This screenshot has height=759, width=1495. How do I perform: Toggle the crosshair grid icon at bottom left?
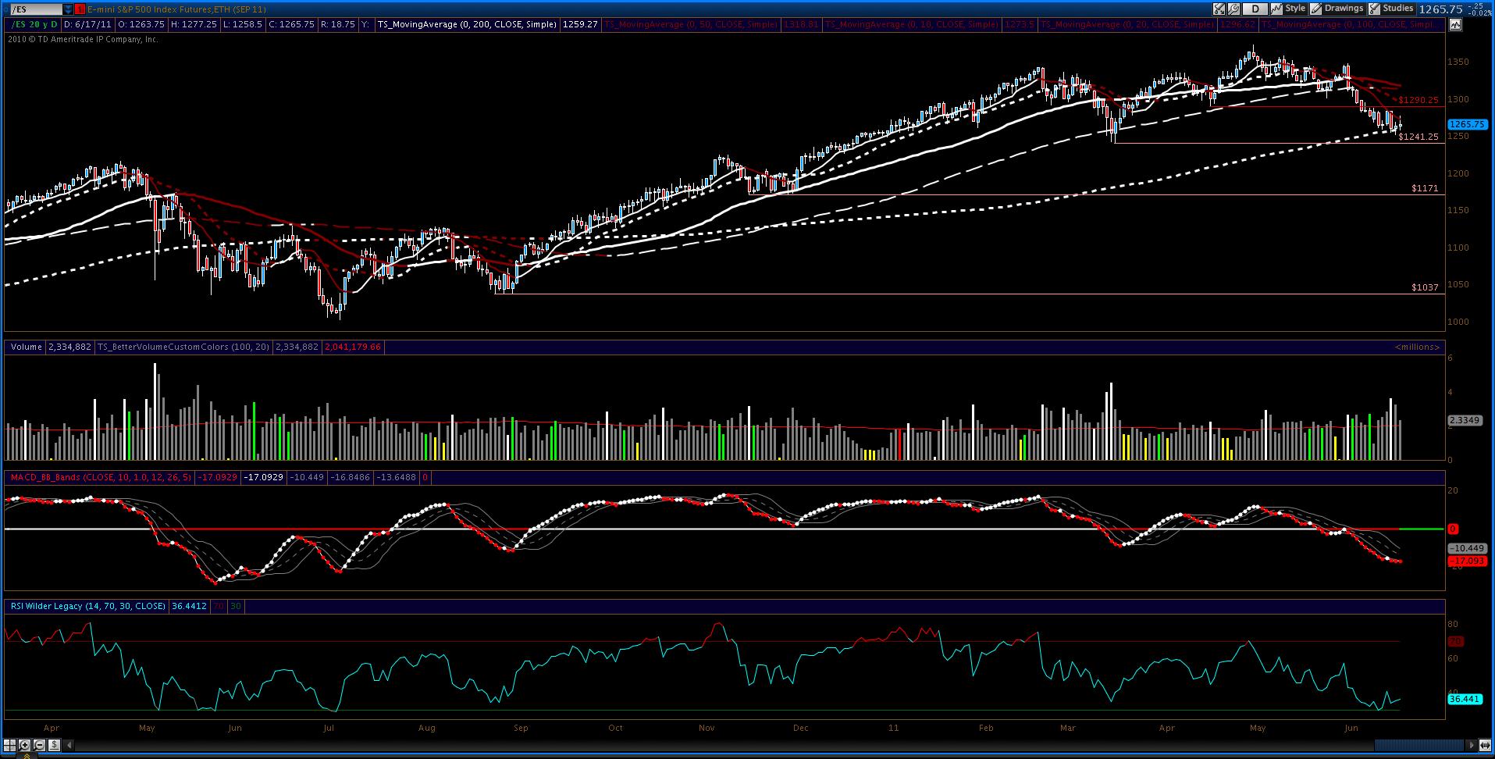pos(9,745)
